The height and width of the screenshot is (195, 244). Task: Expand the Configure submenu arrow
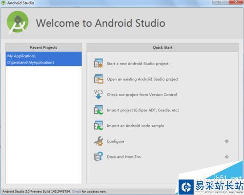(x=226, y=141)
